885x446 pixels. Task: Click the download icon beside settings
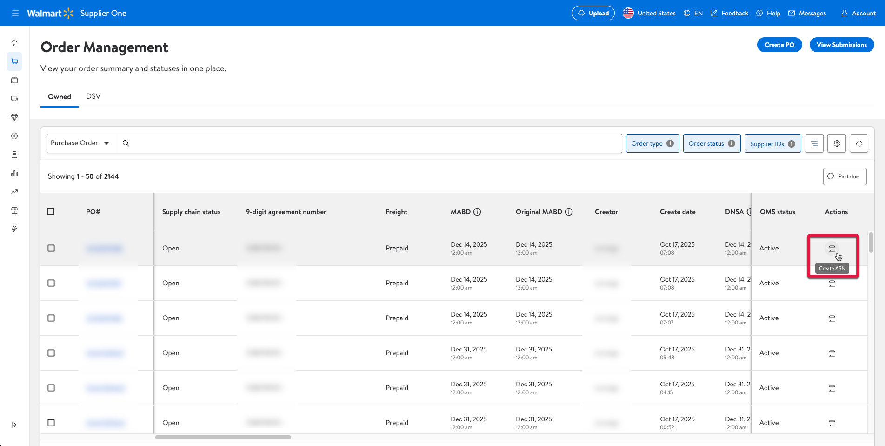(858, 143)
